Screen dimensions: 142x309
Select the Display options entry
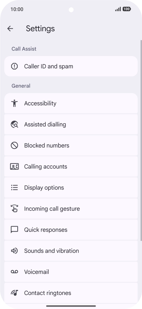(71, 188)
